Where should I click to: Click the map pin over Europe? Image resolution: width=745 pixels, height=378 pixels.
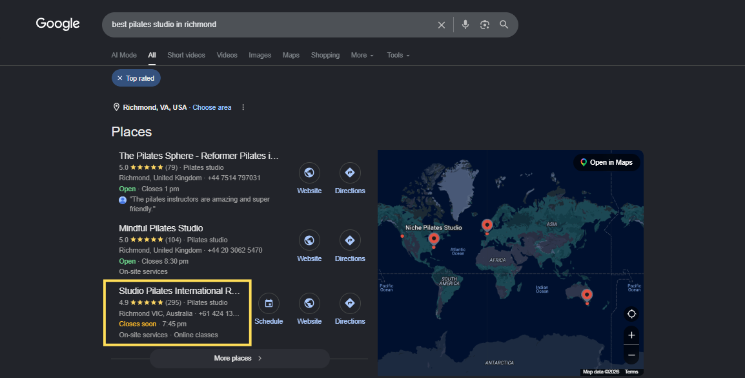(487, 226)
